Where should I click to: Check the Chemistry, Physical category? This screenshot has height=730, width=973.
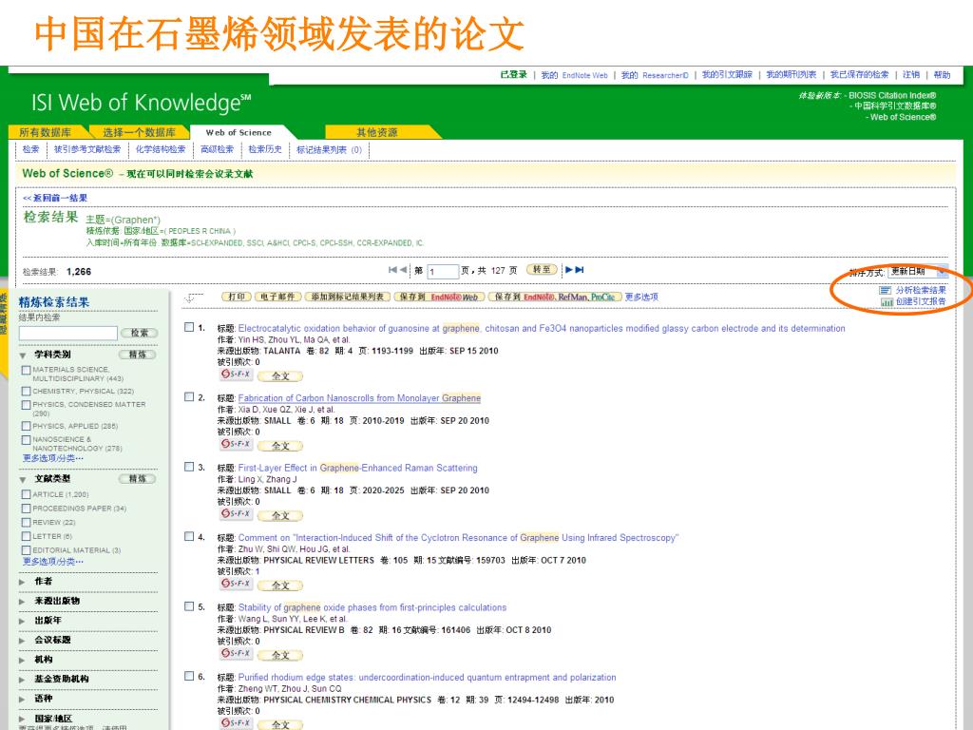coord(26,391)
